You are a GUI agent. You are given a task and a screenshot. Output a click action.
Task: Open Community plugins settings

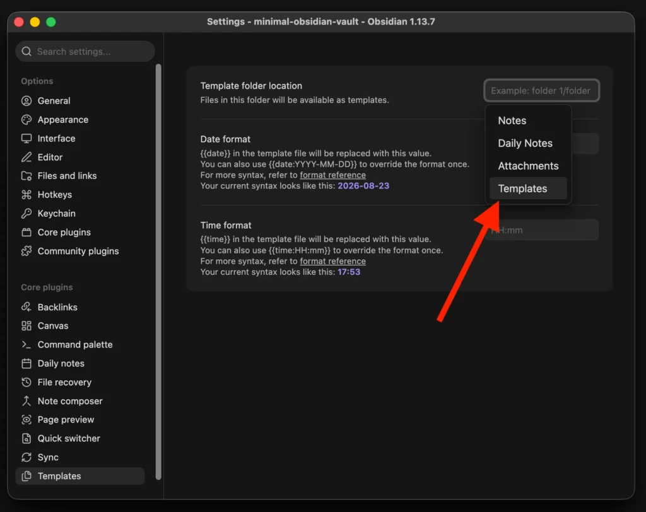tap(80, 251)
